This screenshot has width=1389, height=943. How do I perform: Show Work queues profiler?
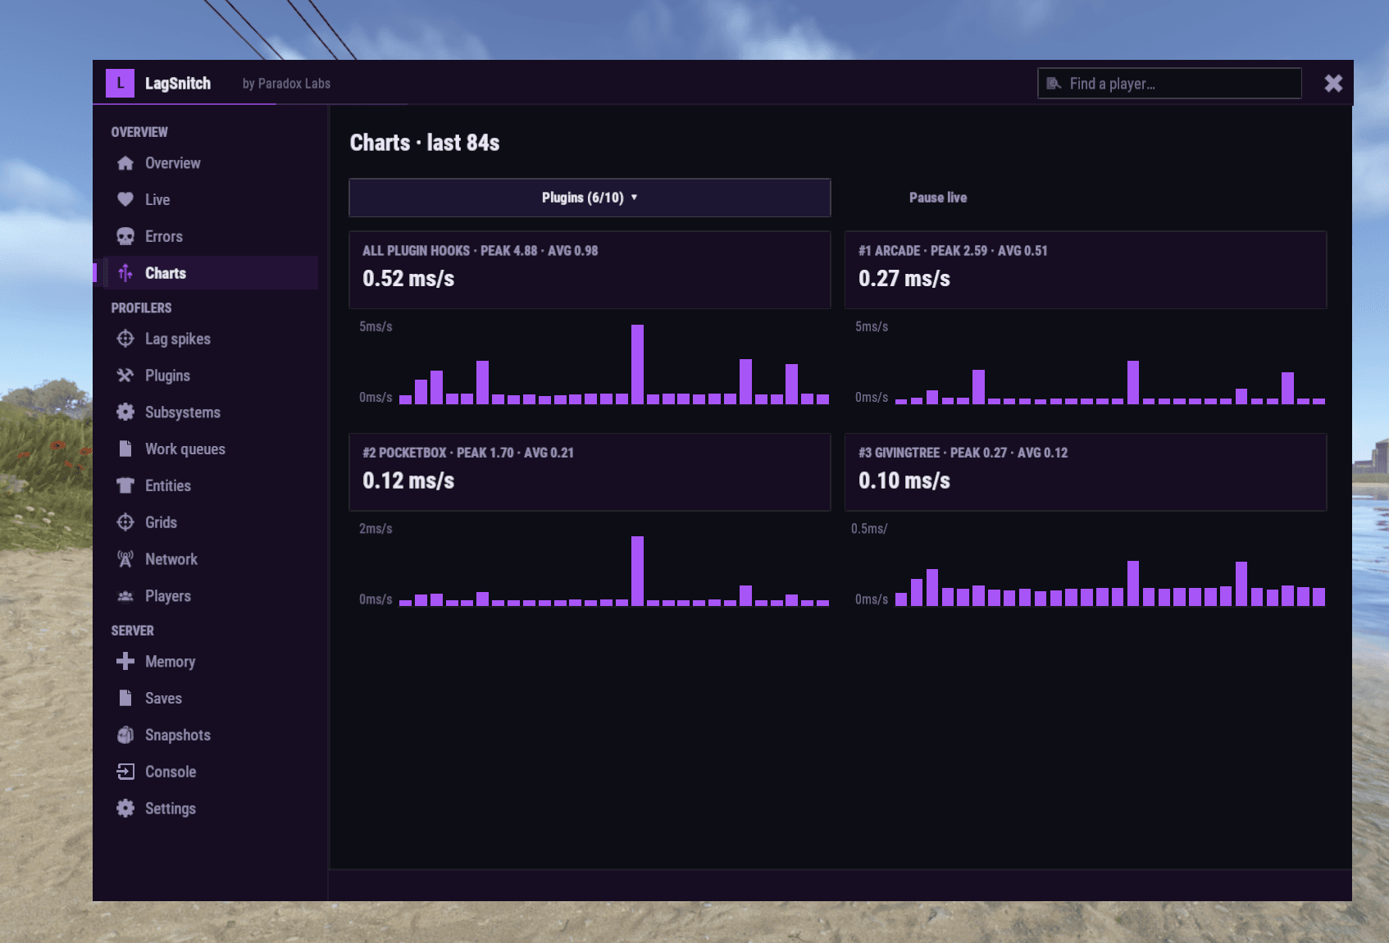click(212, 449)
